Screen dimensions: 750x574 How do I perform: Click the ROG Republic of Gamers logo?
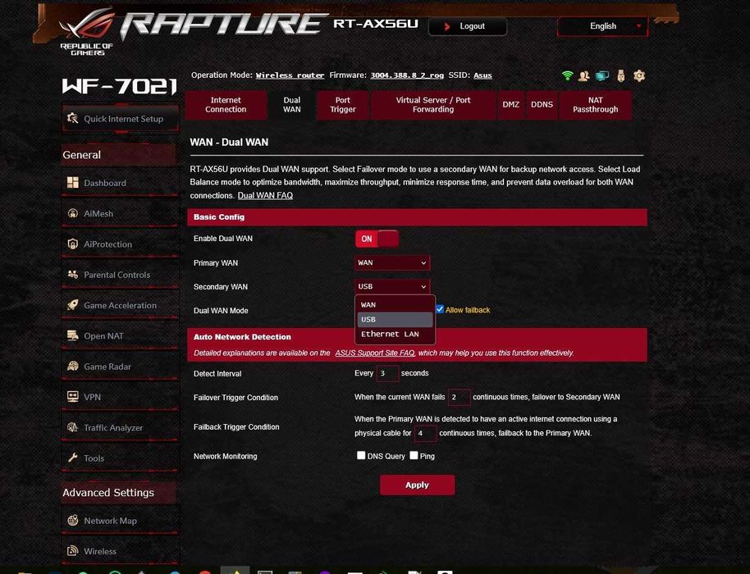coord(87,33)
